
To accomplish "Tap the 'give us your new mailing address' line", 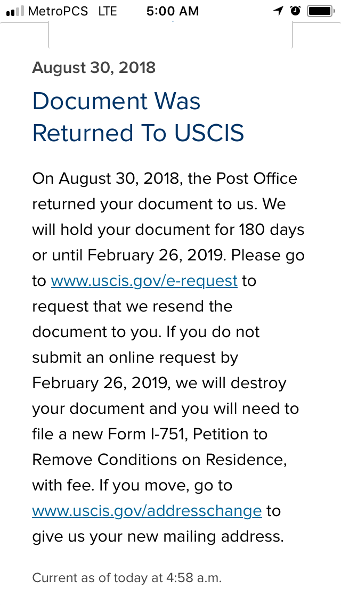I will [x=158, y=536].
